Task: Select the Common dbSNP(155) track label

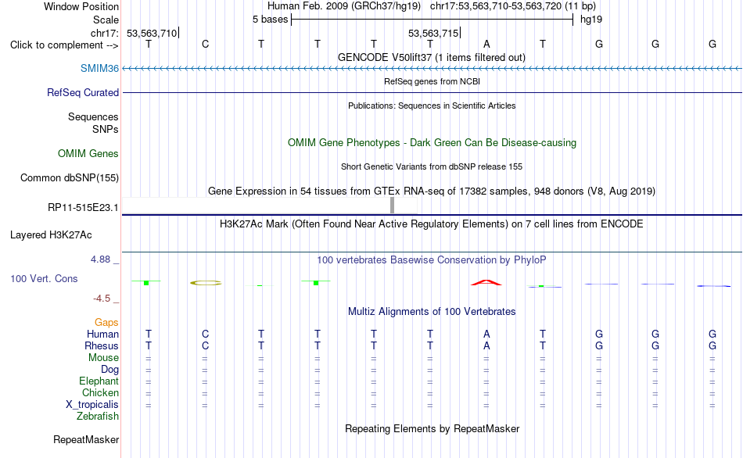Action: tap(70, 177)
